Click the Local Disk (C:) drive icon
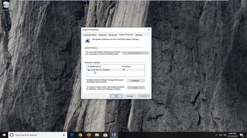The height and width of the screenshot is (138, 247). (89, 70)
